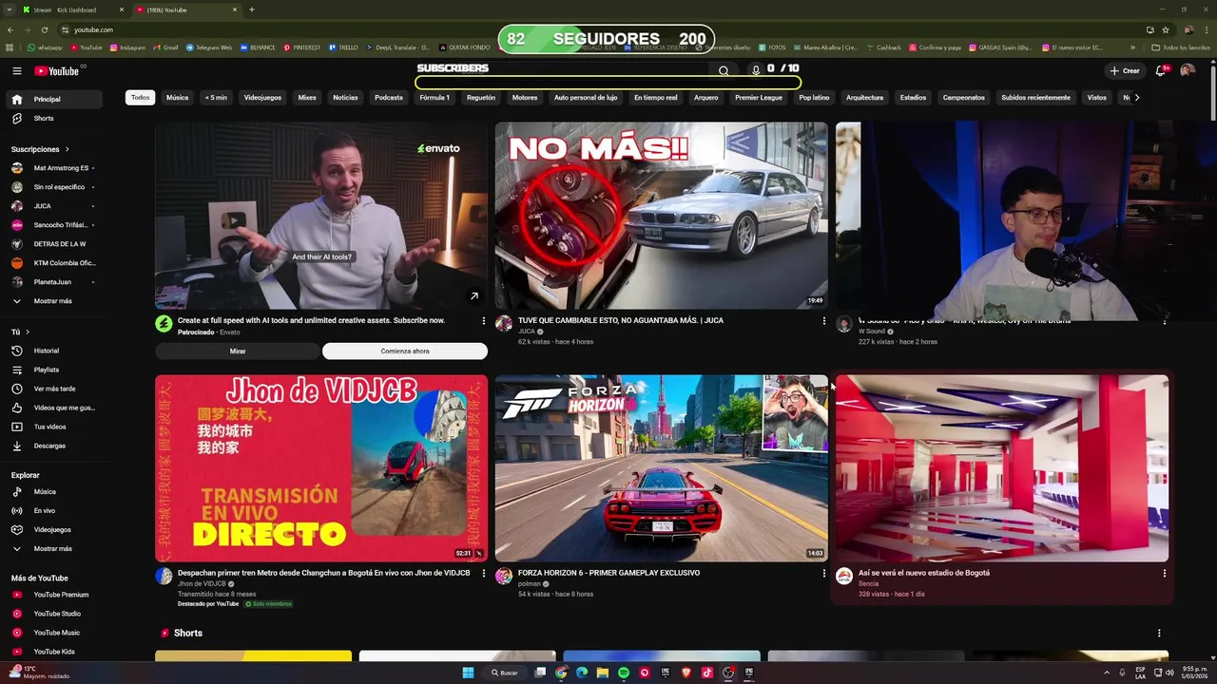
Task: Open BEHANCE bookmark in bookmarks bar
Action: [258, 47]
